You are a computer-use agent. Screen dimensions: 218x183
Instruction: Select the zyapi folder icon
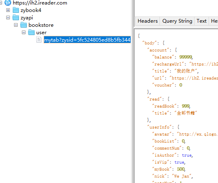(16, 18)
